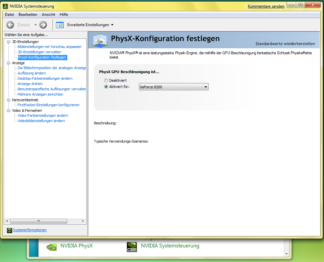324x262 pixels.
Task: Open the Zurück history dropdown arrow
Action: click(x=35, y=25)
